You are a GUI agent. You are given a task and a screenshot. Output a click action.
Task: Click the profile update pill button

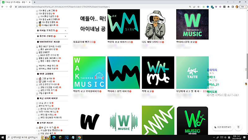243,7
